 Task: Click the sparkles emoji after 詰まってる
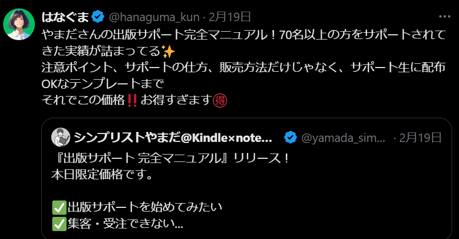168,52
